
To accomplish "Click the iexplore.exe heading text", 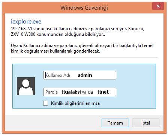I will 26,22.
